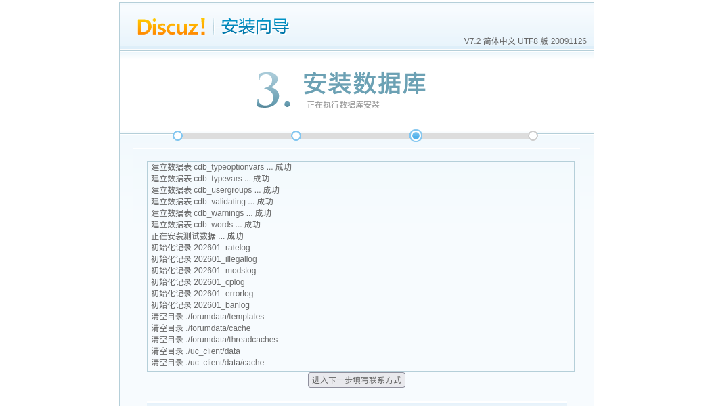Select the second progress step circle
The width and height of the screenshot is (710, 406).
click(x=296, y=136)
